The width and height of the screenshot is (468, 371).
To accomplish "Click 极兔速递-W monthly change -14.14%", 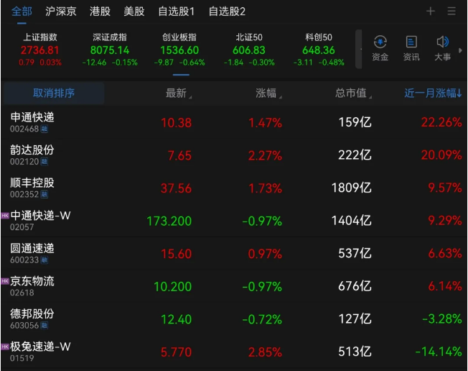I will pos(439,352).
